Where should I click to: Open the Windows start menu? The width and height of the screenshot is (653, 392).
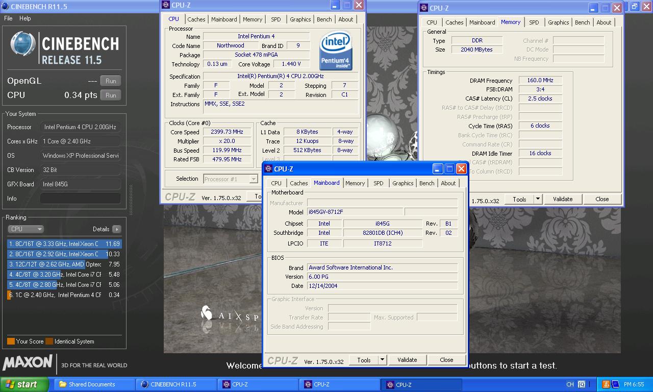(24, 384)
